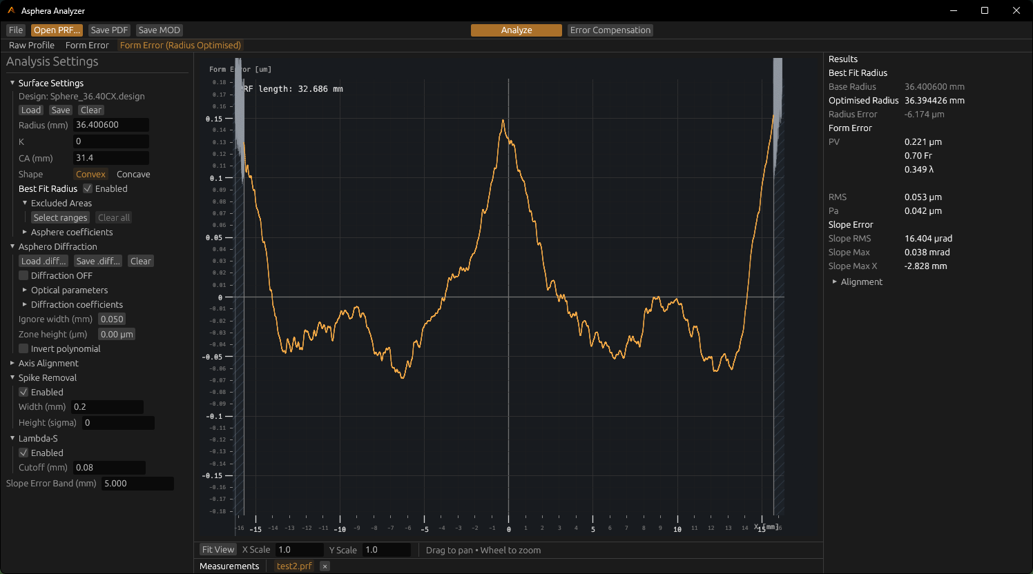Click the Radius Error value -6.174 µm
This screenshot has height=574, width=1033.
coord(924,114)
